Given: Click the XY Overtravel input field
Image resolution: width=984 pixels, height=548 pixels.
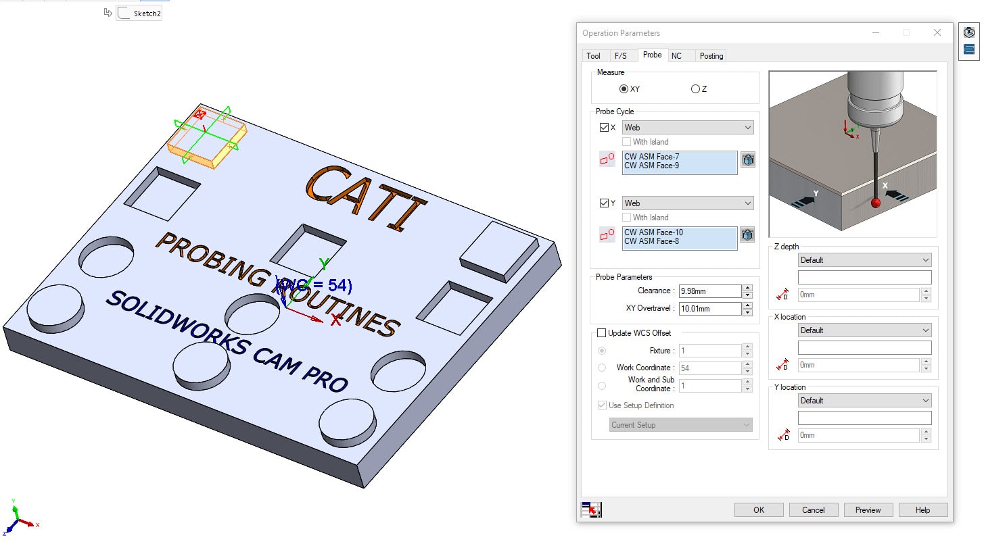Looking at the screenshot, I should [x=710, y=309].
